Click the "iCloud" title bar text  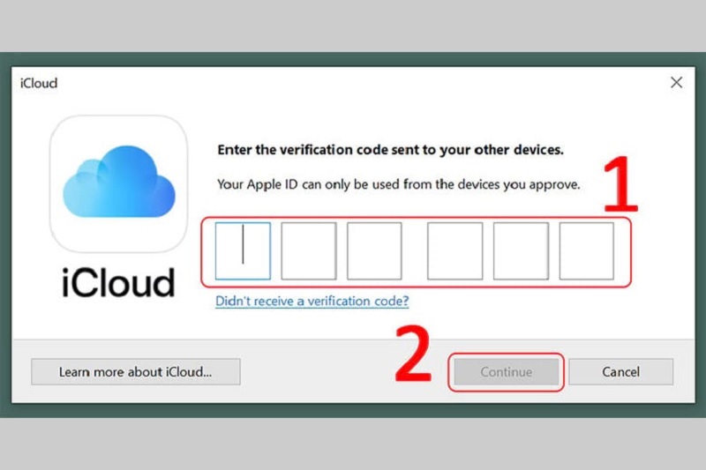[38, 84]
